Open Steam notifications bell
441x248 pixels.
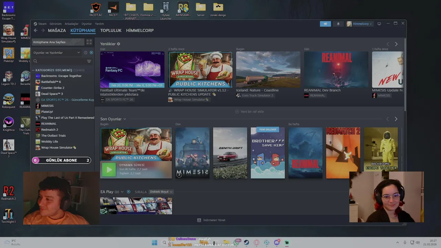click(x=338, y=24)
